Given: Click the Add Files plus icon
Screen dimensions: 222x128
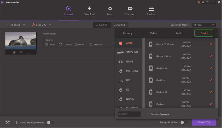Looking at the screenshot, I should [8, 25].
